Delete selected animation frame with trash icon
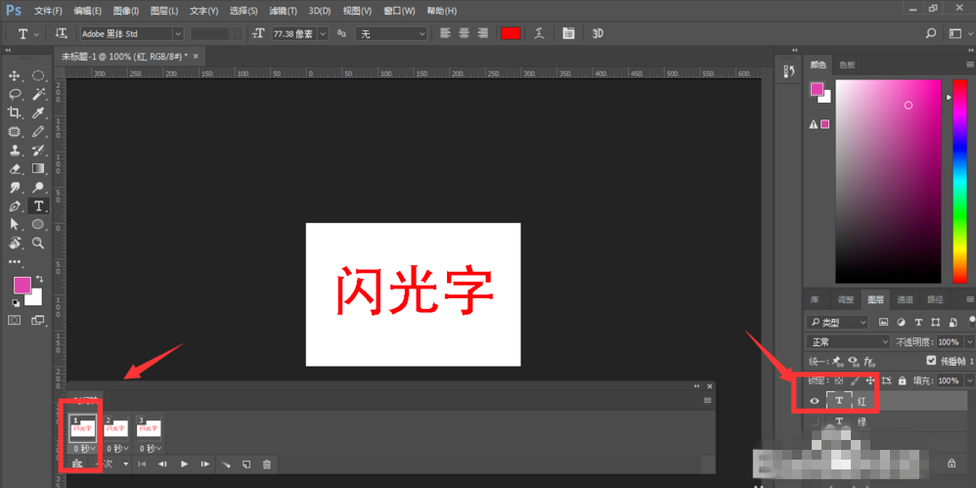This screenshot has width=976, height=488. [267, 465]
